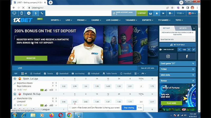Click the one-click bet amount field
Screen dimensions: 211x118
[x=184, y=50]
